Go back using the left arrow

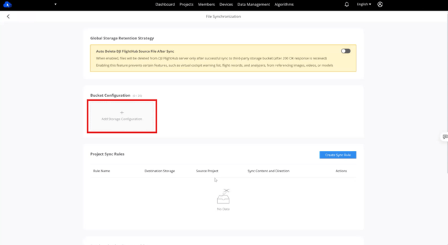[x=8, y=17]
